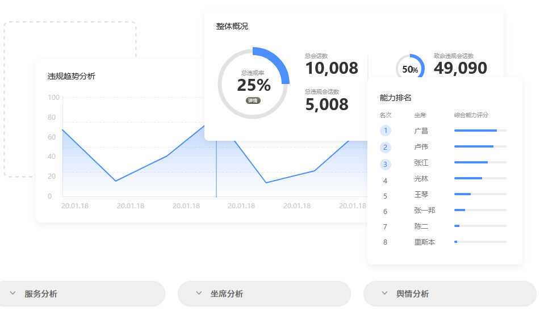
Task: Click the 综合能力评分 column header
Action: [471, 115]
